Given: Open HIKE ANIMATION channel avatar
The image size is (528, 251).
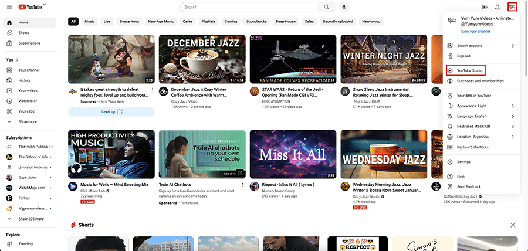Looking at the screenshot, I should 254,91.
